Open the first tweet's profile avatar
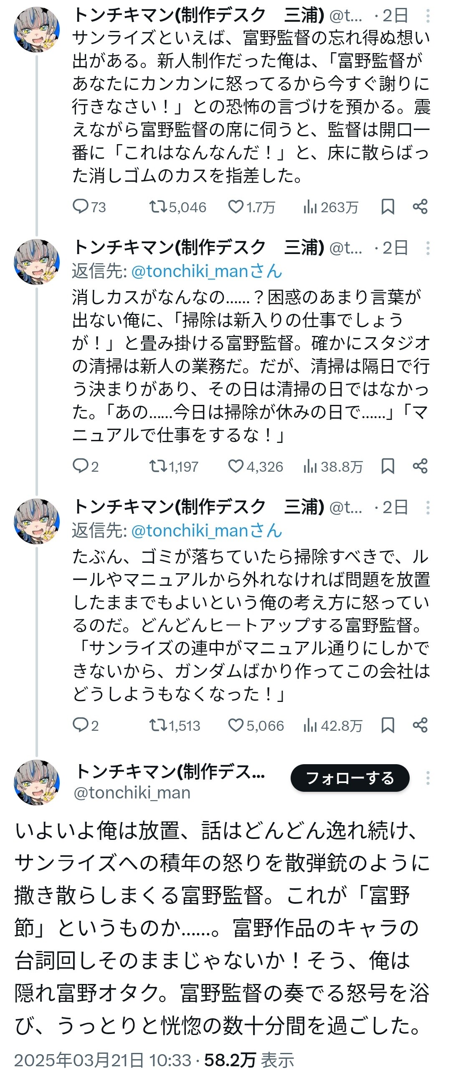The height and width of the screenshot is (1083, 451). [37, 29]
